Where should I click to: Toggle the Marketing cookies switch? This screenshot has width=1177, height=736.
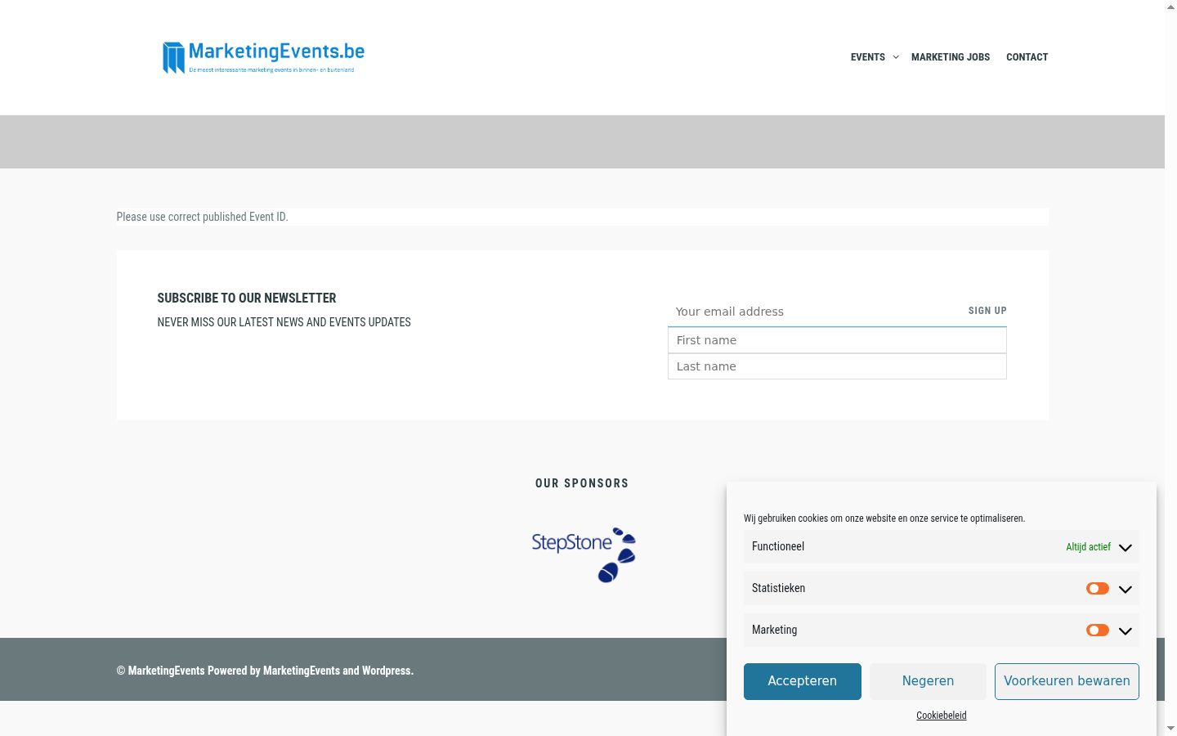1098,630
